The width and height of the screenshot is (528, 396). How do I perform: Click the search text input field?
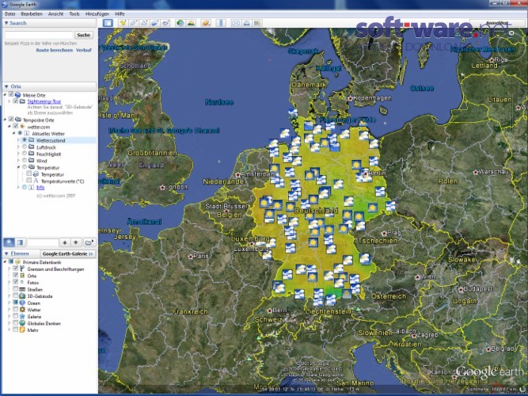39,35
